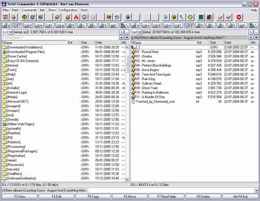Open the left panel favorites (*) button
This screenshot has height=201, width=260.
pyautogui.click(x=121, y=38)
